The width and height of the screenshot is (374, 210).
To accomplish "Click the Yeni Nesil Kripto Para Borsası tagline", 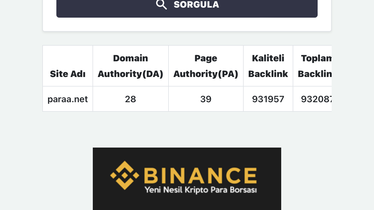I will 200,190.
